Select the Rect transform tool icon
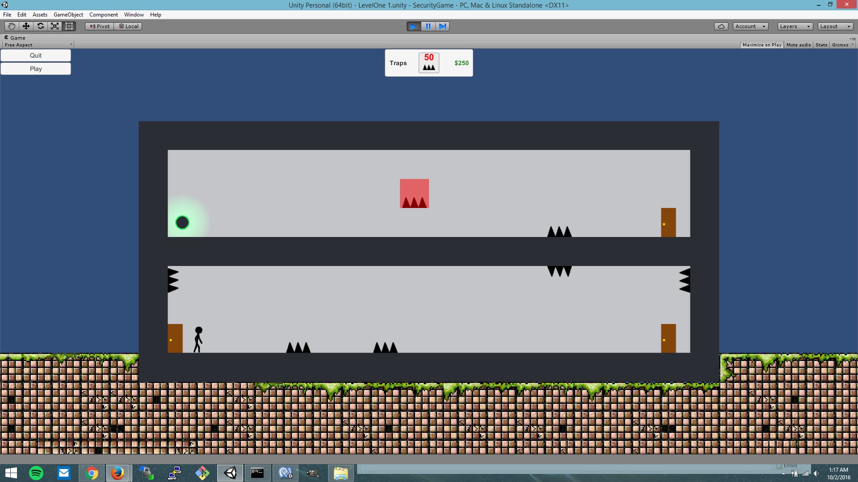 click(69, 26)
